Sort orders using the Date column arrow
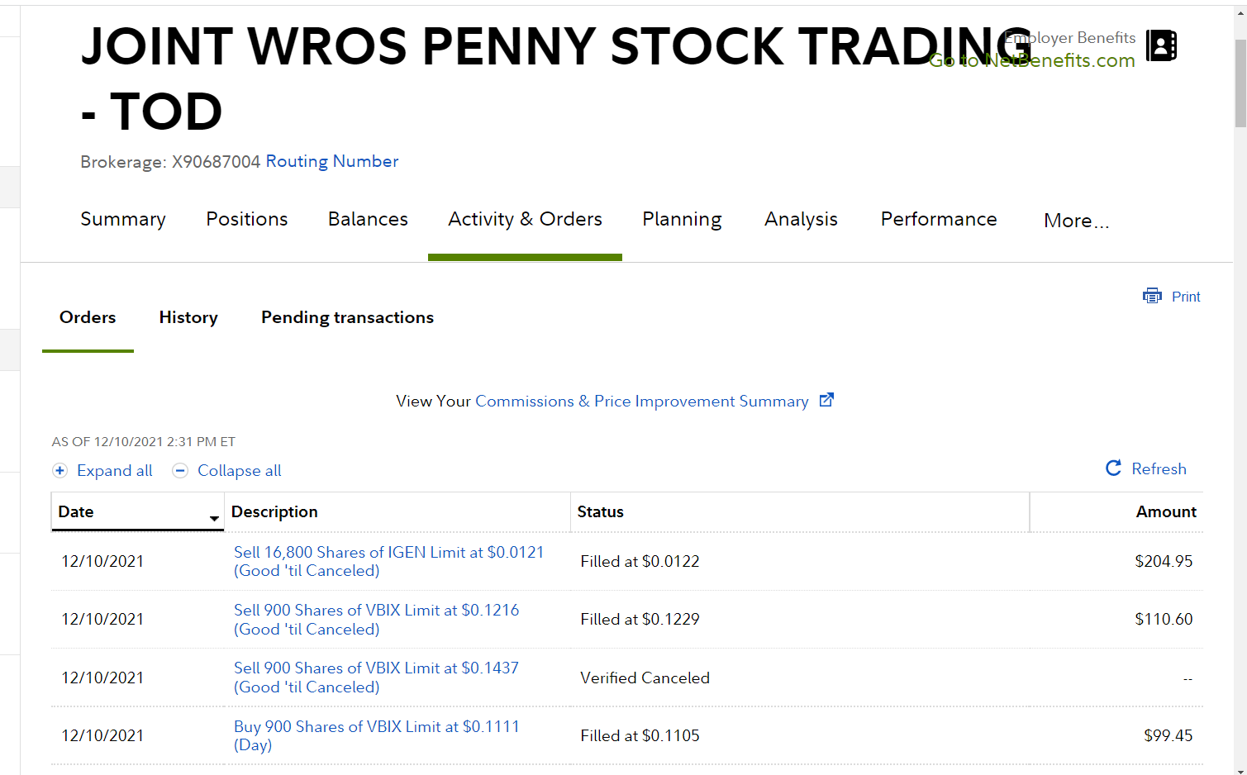 click(214, 518)
